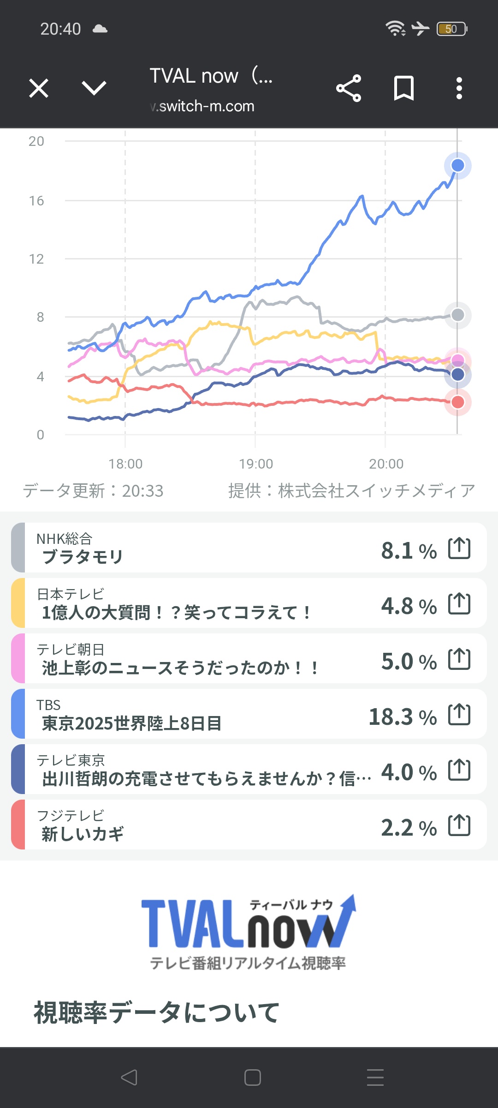Image resolution: width=498 pixels, height=1108 pixels.
Task: Expand the downward chevron in header
Action: pyautogui.click(x=94, y=88)
